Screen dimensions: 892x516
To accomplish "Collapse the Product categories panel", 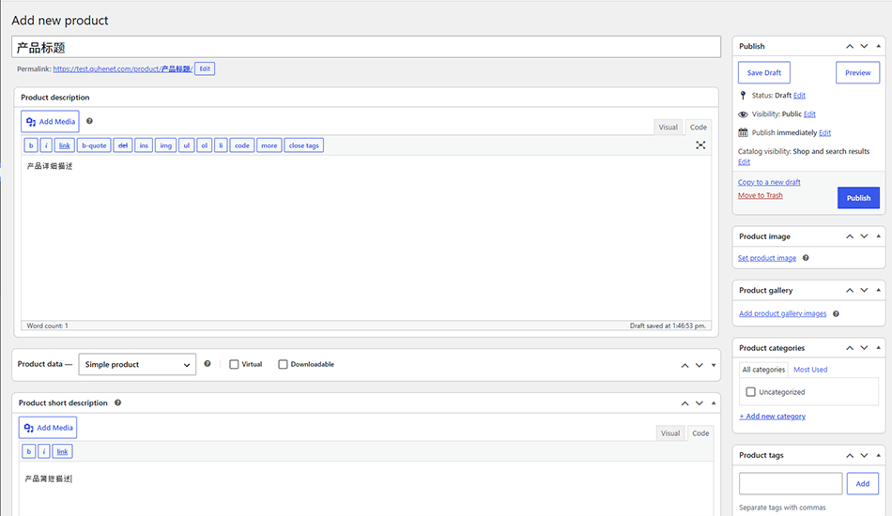I will (x=878, y=347).
